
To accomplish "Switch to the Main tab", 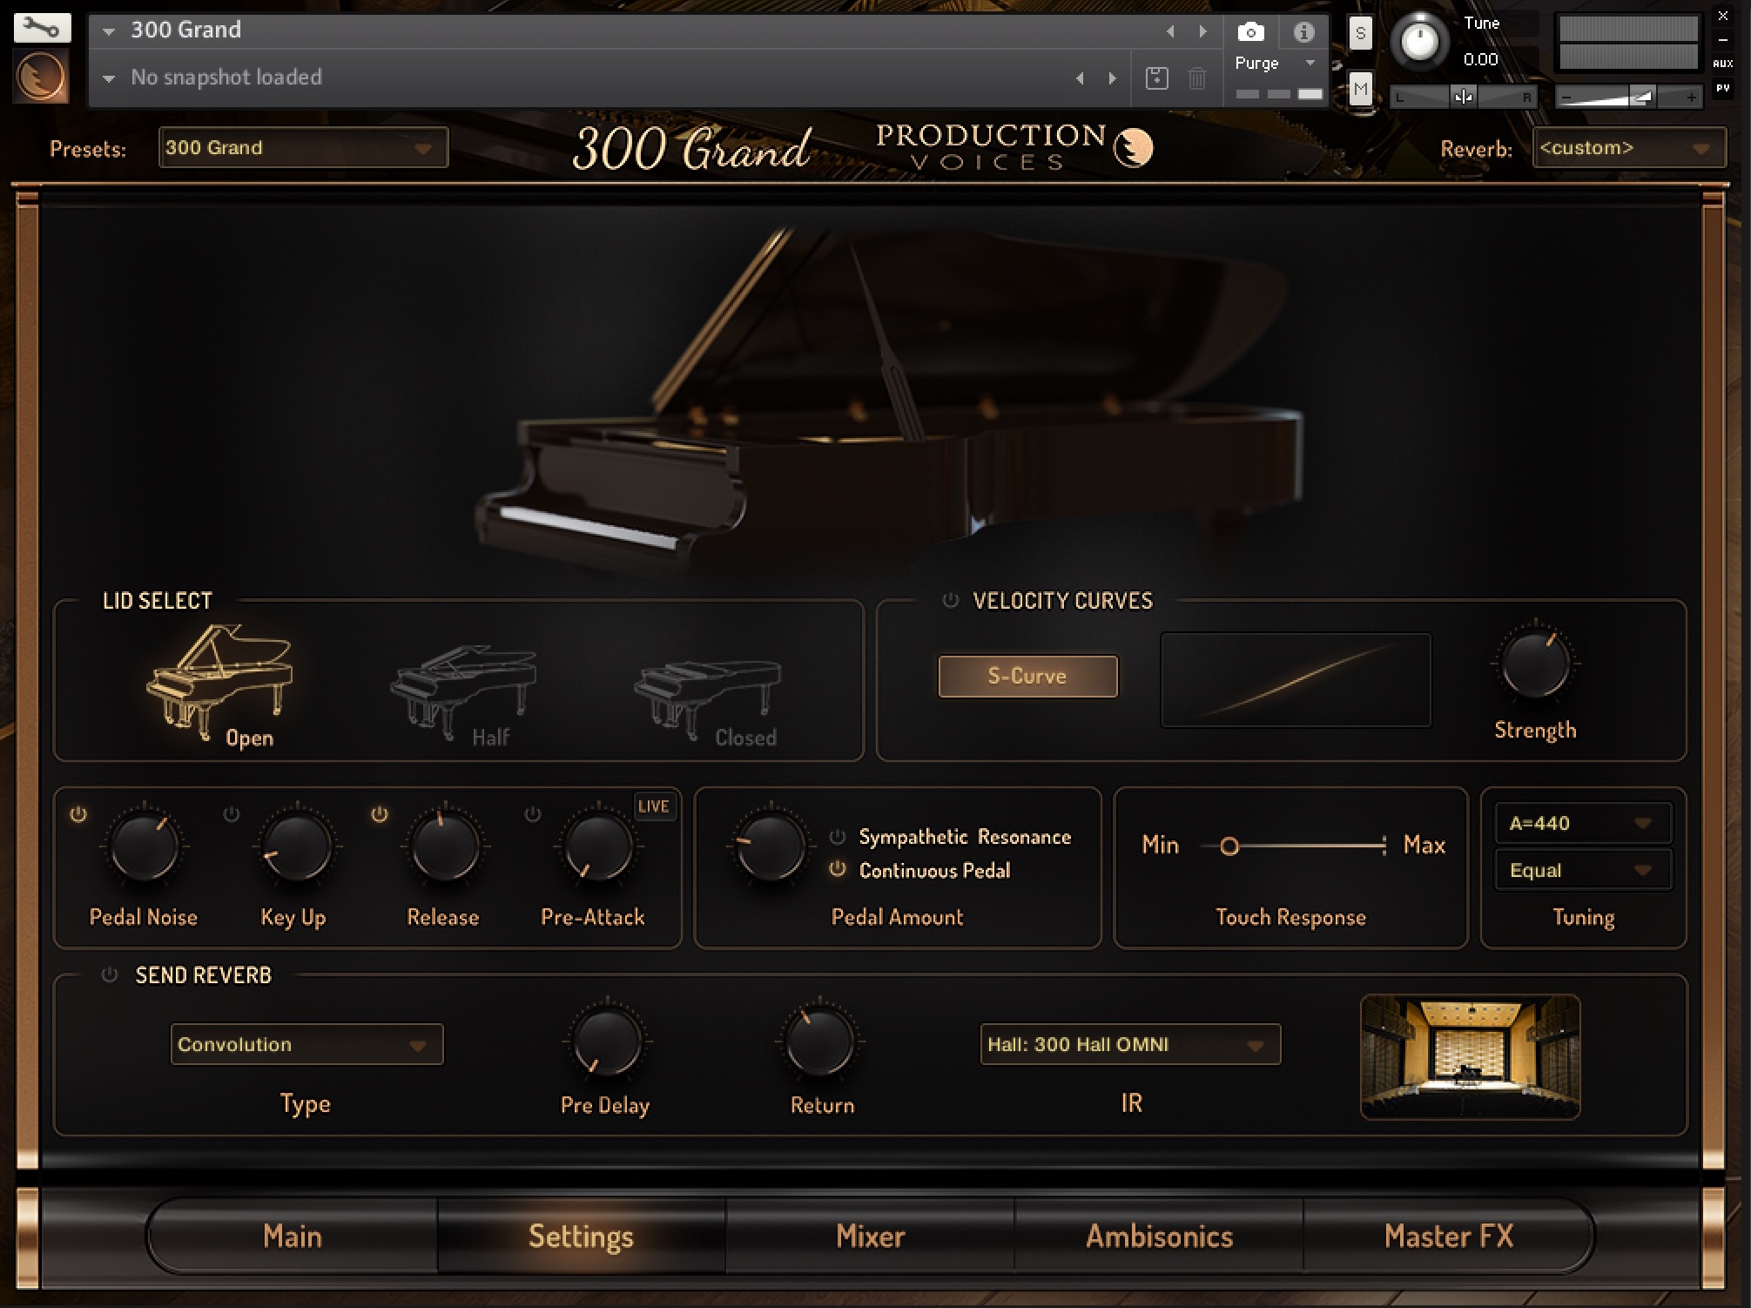I will point(293,1237).
